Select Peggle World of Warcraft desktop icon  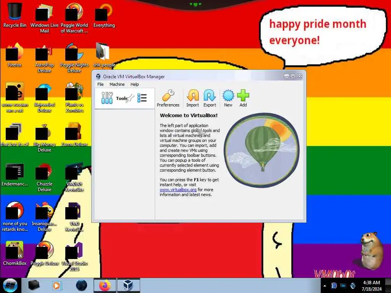(74, 18)
